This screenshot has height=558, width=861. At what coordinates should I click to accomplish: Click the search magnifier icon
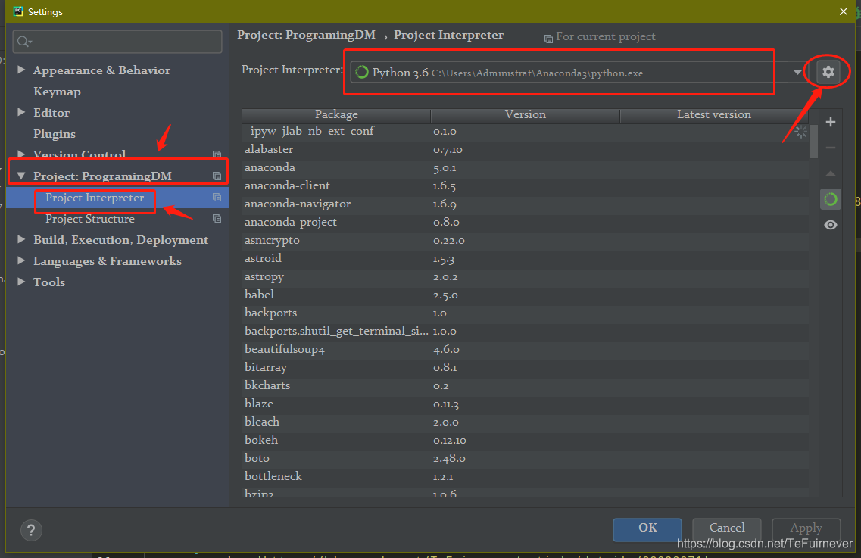click(x=24, y=41)
